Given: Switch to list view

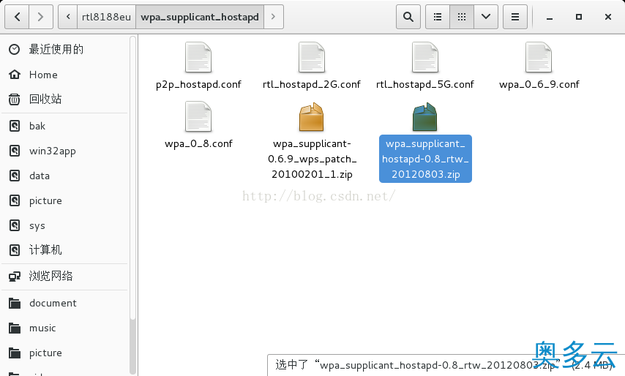Looking at the screenshot, I should coord(438,17).
